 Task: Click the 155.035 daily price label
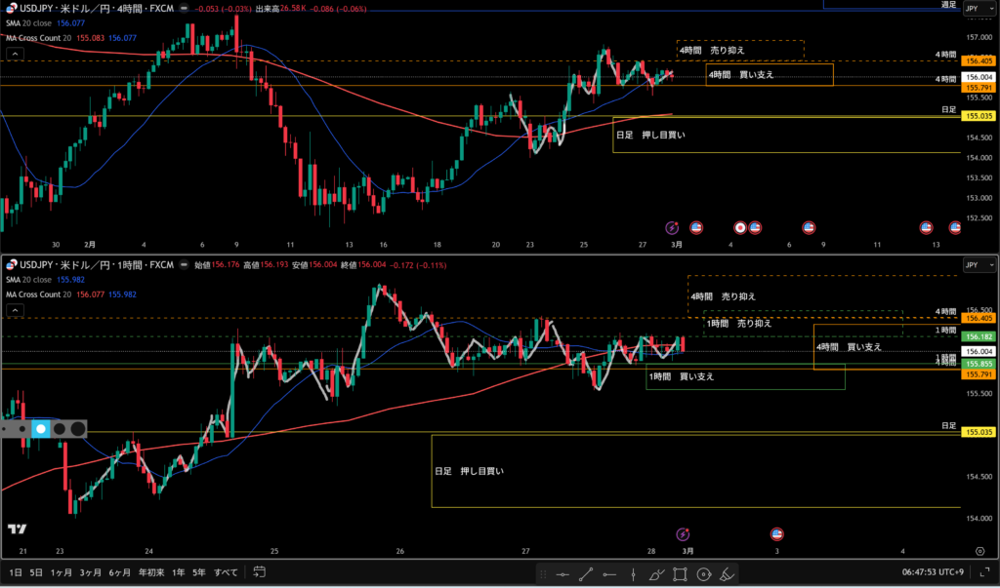click(978, 116)
